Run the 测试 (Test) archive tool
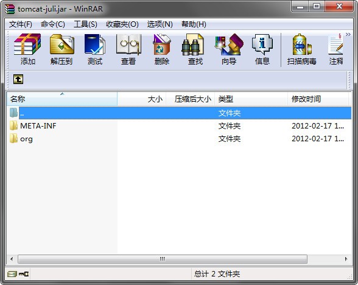This screenshot has width=358, height=285. [95, 49]
